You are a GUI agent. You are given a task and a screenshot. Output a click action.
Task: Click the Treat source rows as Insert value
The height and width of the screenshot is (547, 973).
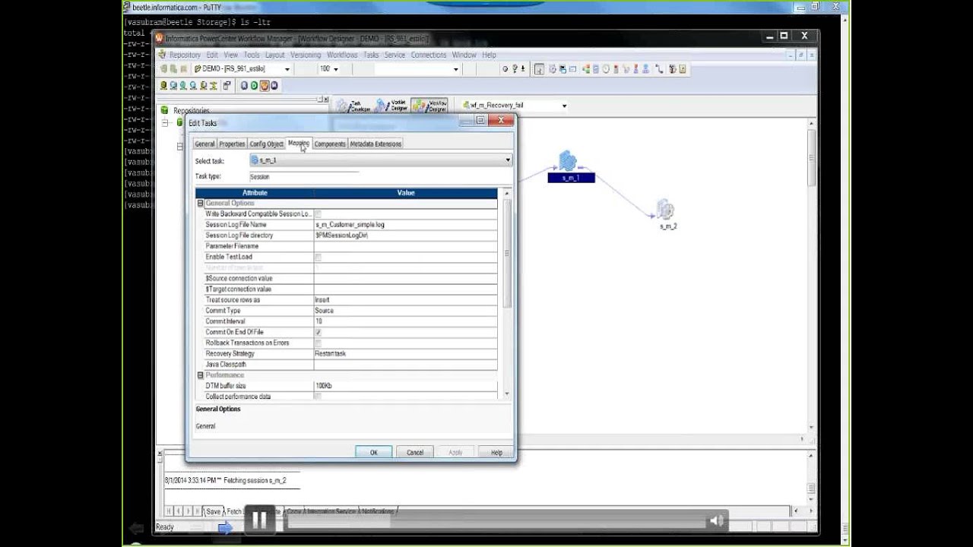click(405, 300)
